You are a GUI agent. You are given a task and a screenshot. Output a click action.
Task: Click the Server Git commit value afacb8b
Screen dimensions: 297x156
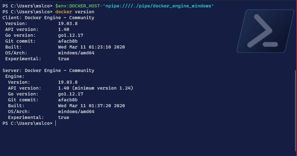point(68,100)
